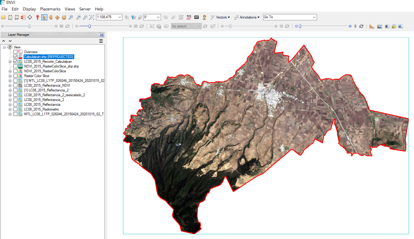414x239 pixels.
Task: Click the transparency slider handle
Action: pyautogui.click(x=300, y=26)
